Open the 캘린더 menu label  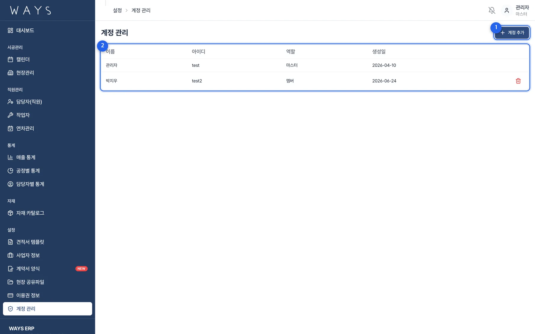click(23, 59)
